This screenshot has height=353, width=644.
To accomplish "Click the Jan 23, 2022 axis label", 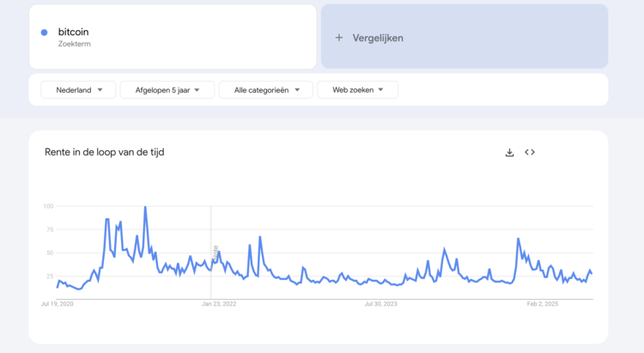I will (219, 304).
